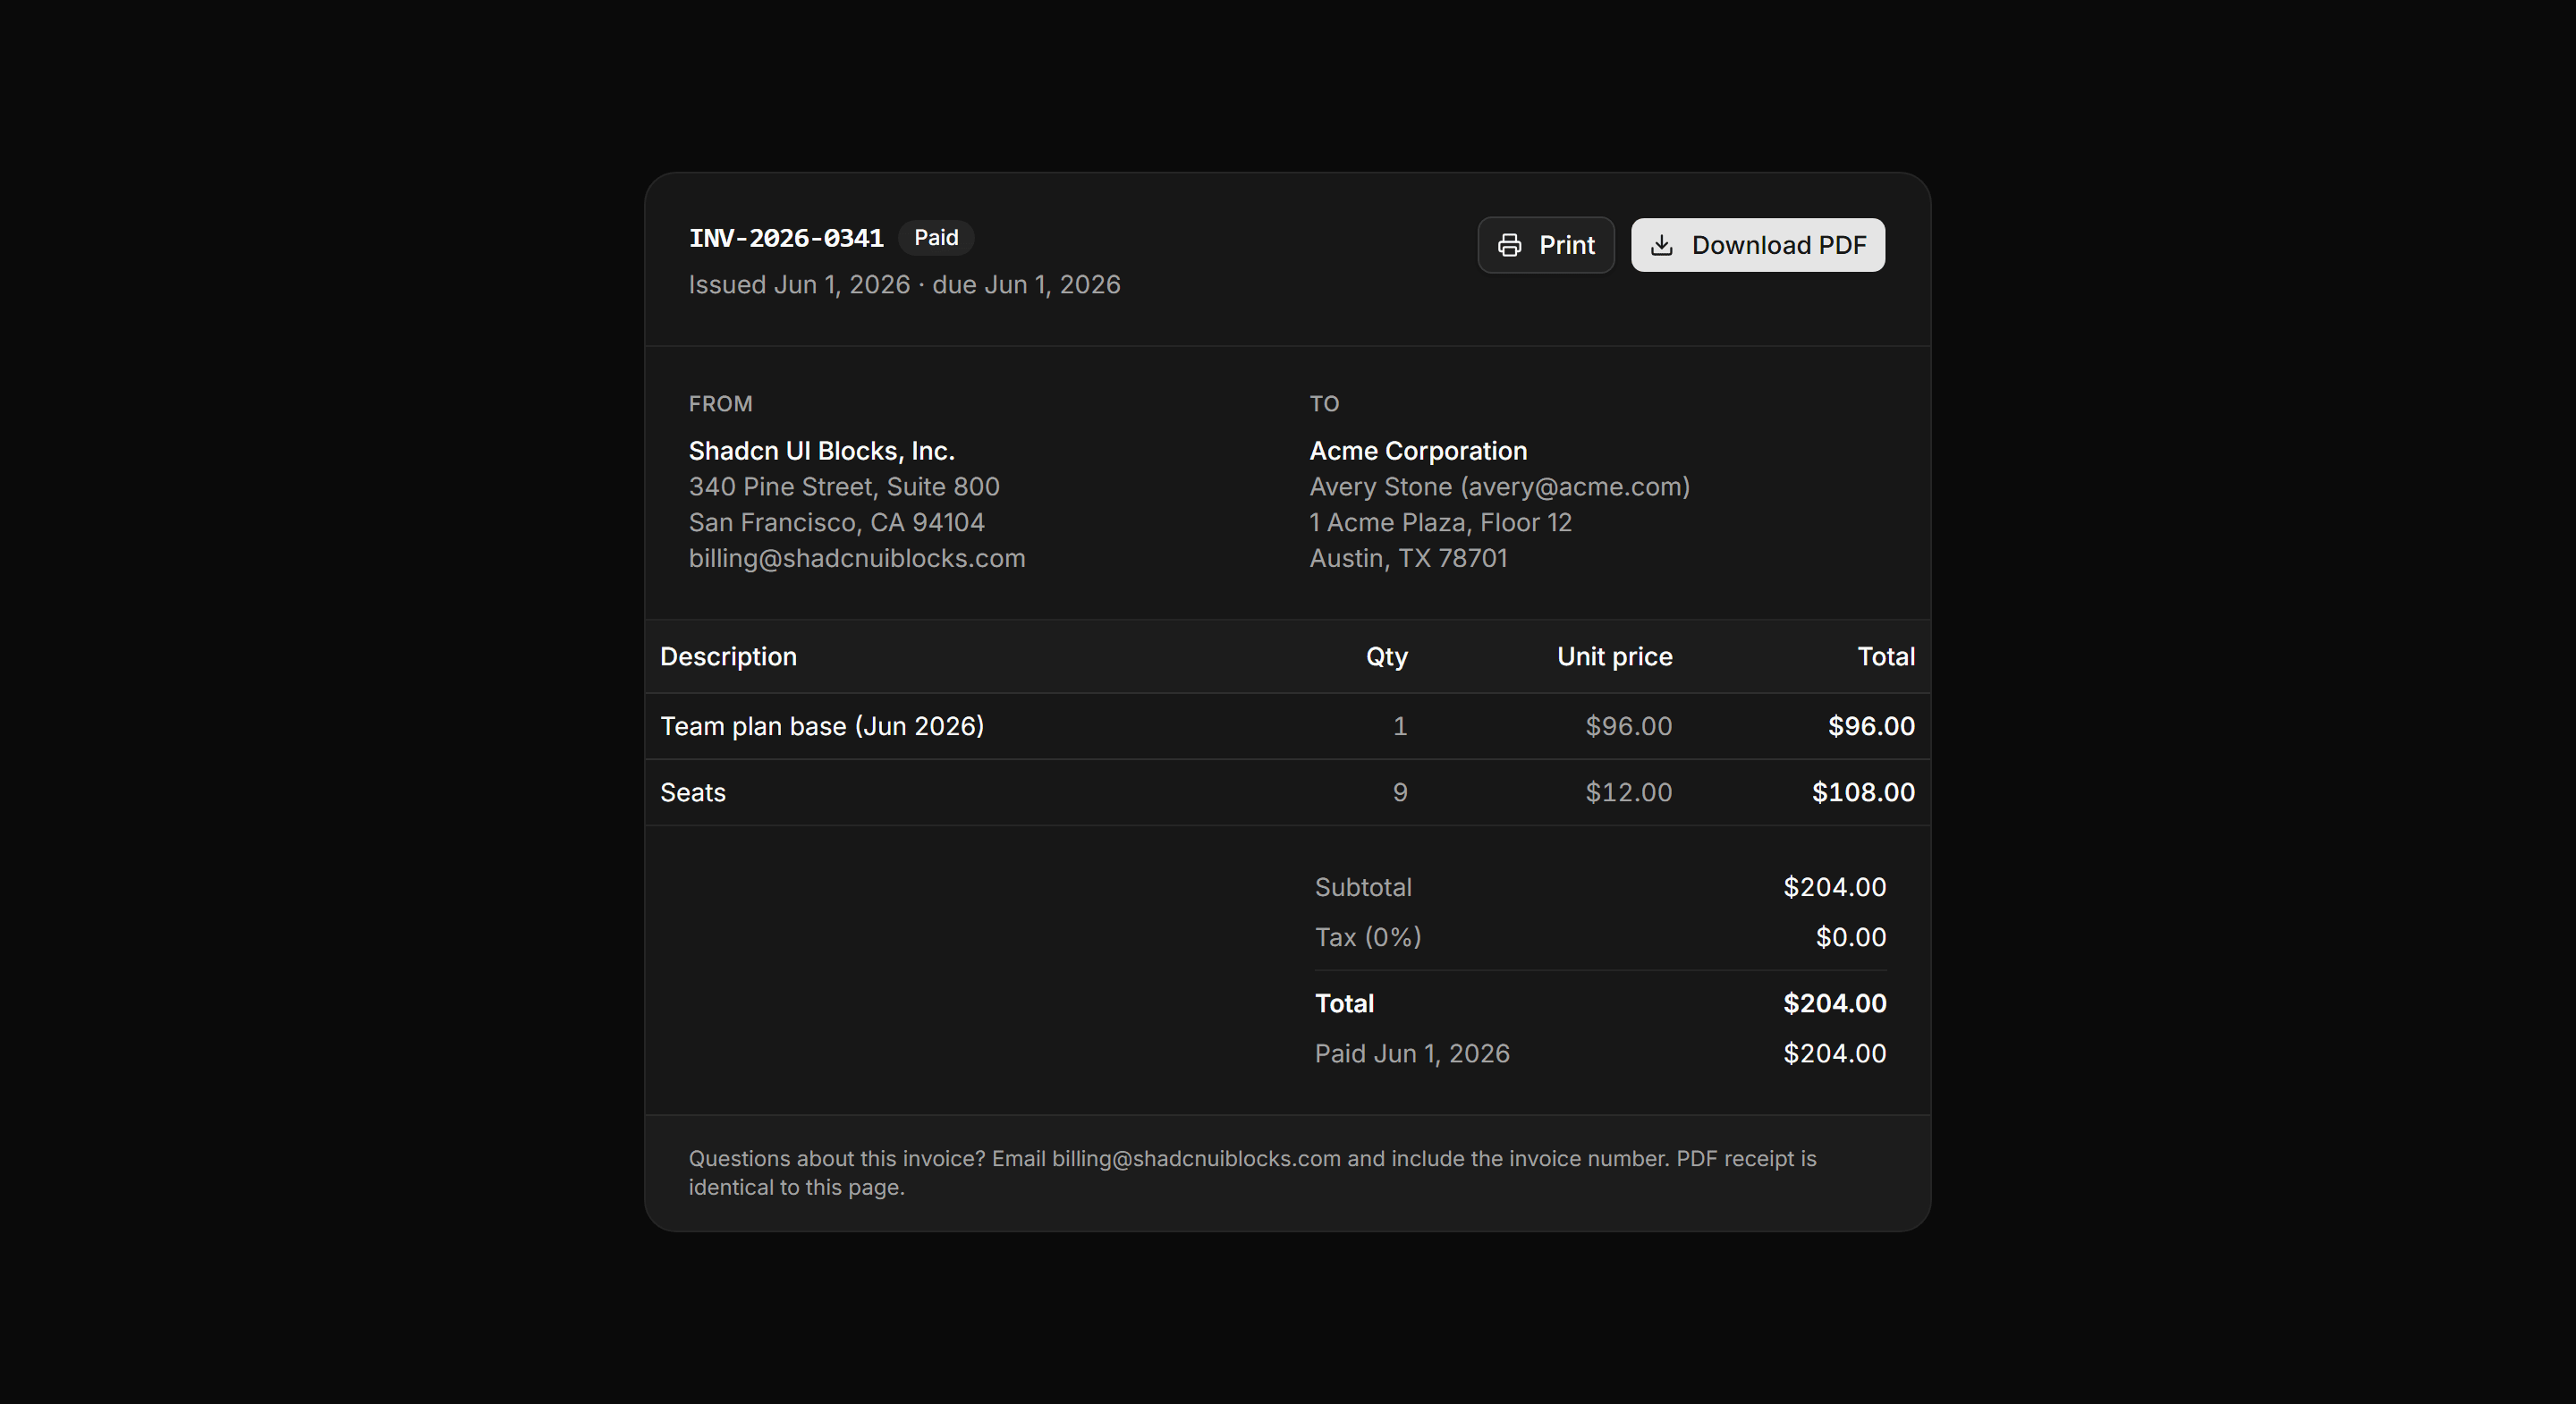Click the footer note about invoice questions
This screenshot has height=1404, width=2576.
1252,1173
